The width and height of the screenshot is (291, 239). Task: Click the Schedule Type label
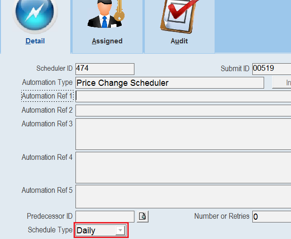(50, 230)
